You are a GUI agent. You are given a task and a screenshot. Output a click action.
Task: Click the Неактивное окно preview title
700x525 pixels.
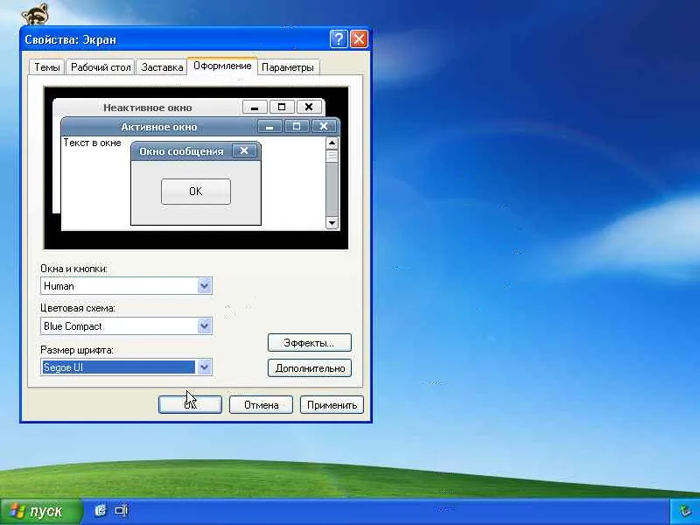click(148, 108)
